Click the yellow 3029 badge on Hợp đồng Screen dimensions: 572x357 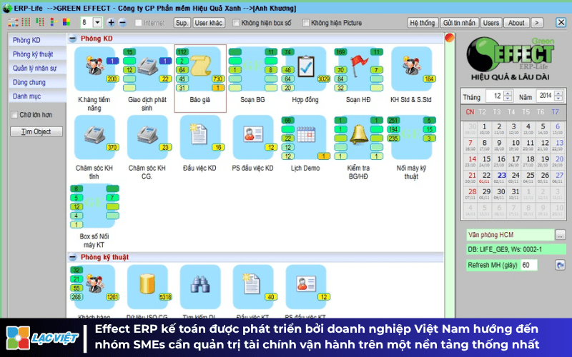point(324,79)
